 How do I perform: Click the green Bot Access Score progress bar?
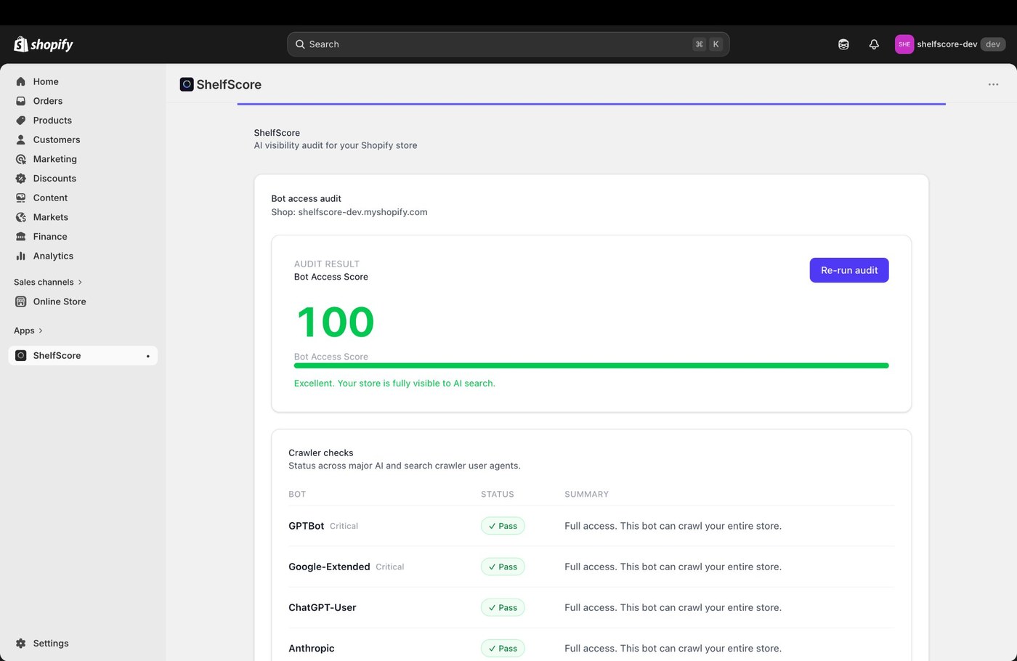591,365
